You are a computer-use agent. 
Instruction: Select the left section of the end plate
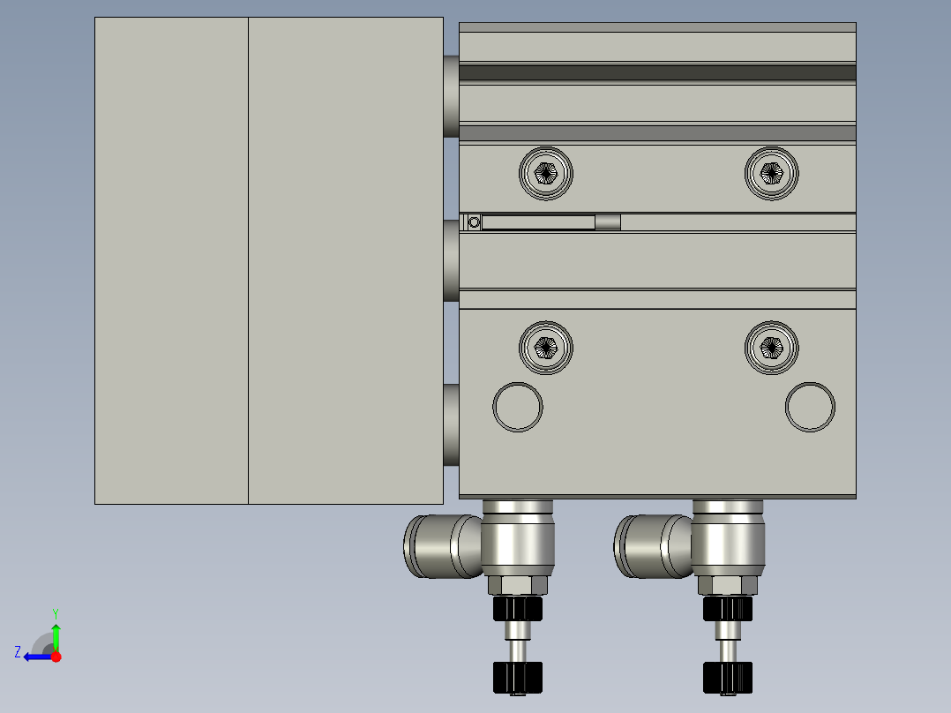[172, 260]
